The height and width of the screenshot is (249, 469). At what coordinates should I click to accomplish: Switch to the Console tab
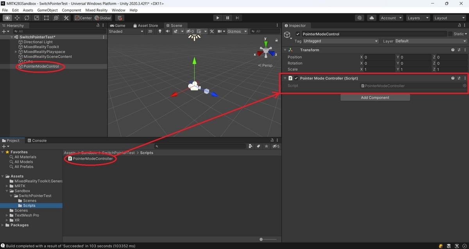coord(36,141)
